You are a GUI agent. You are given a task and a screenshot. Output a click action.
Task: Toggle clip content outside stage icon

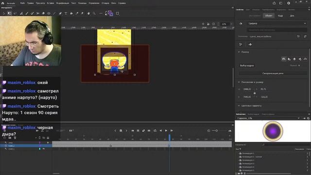[x=213, y=24]
